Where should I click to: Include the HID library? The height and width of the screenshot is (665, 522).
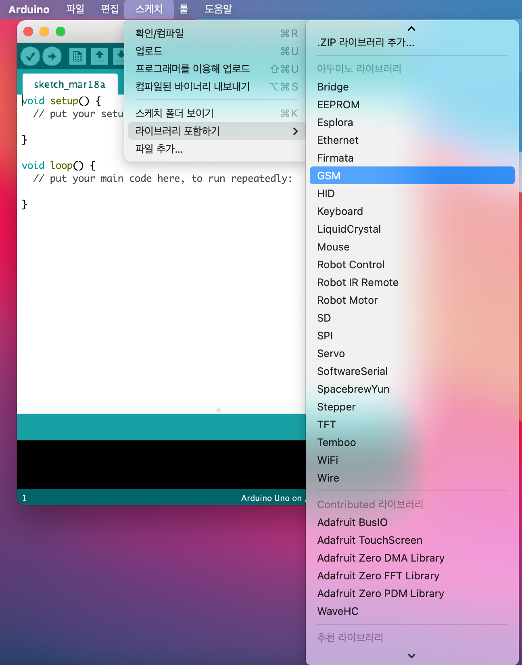pos(412,194)
